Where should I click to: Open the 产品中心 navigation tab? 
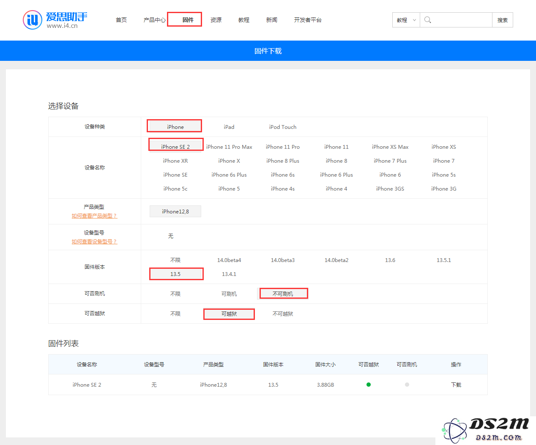155,20
